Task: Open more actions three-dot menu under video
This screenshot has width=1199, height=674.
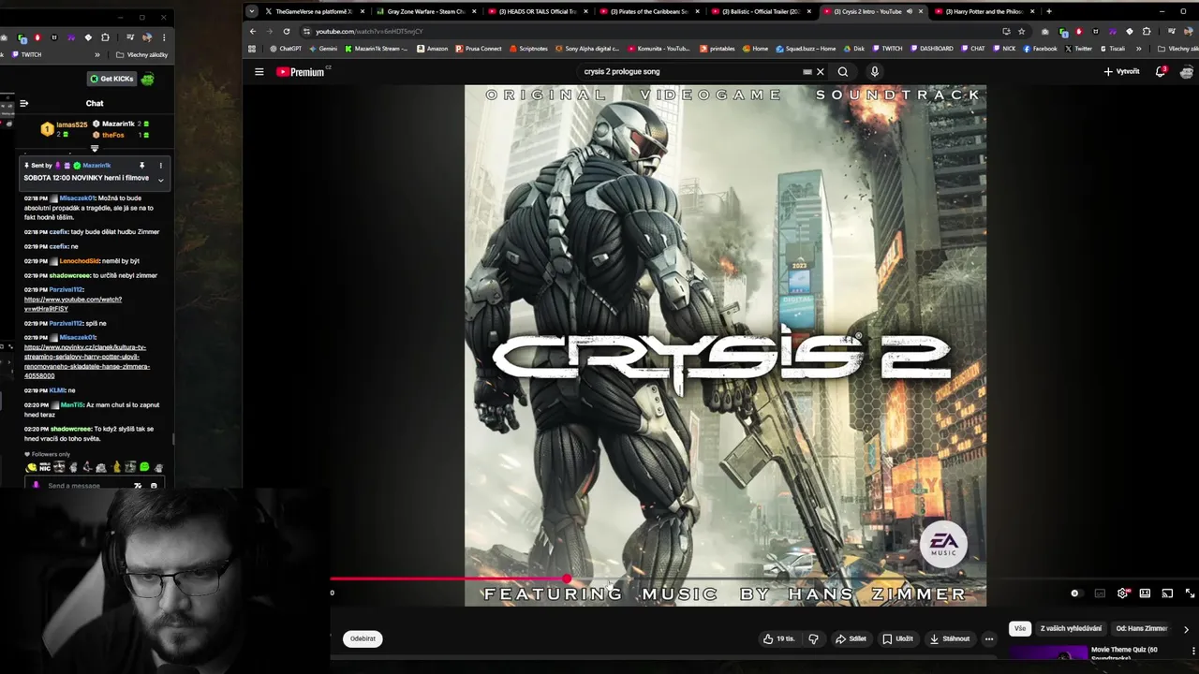Action: coord(988,638)
